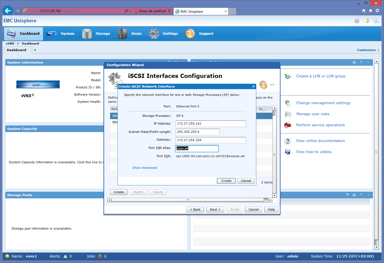
Task: Click the System Capacity unavailable message line
Action: point(56,162)
